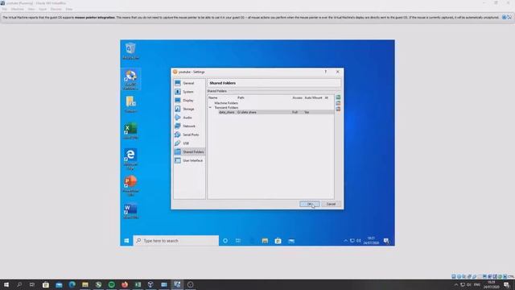515x290 pixels.
Task: Open File Explorer in guest taskbar
Action: pyautogui.click(x=265, y=241)
